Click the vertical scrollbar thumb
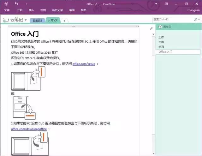Image resolution: width=202 pixels, height=156 pixels. coord(153,95)
